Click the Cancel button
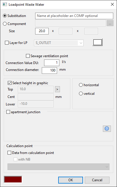Screen dimensions: 117x187 (x=97, y=180)
